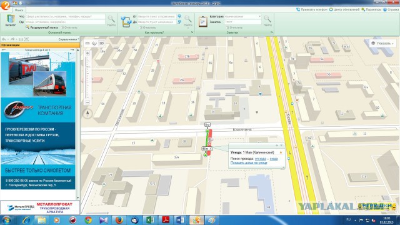
Task: Open the Справочники dropdown
Action: tap(69, 39)
